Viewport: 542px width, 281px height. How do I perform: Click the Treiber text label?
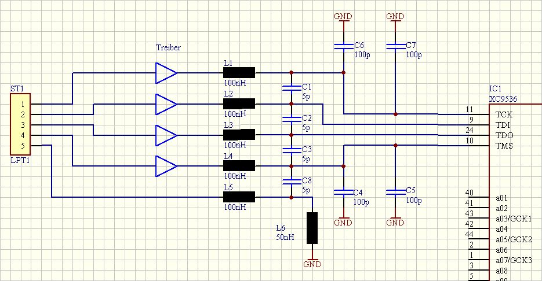168,47
